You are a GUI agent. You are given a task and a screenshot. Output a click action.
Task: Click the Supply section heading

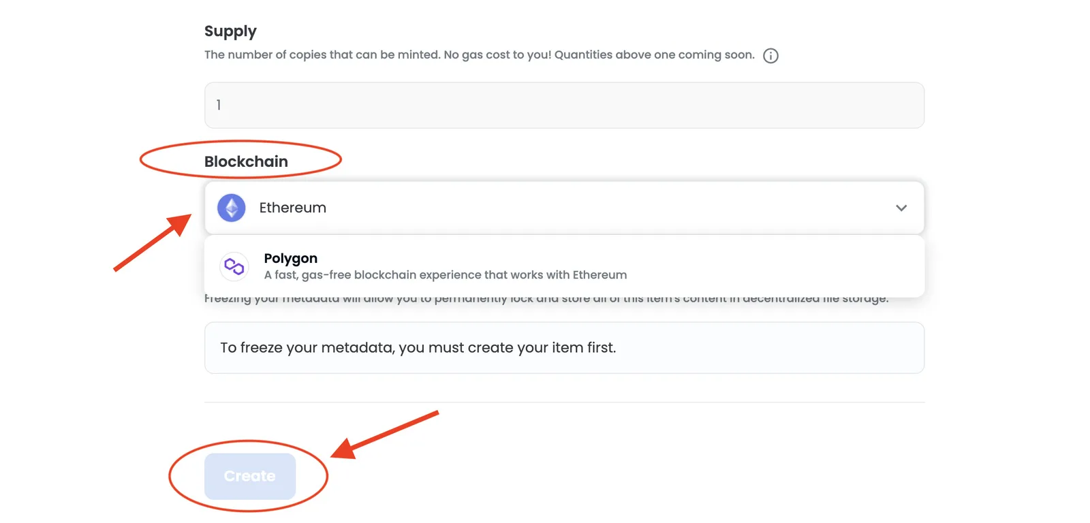(230, 31)
